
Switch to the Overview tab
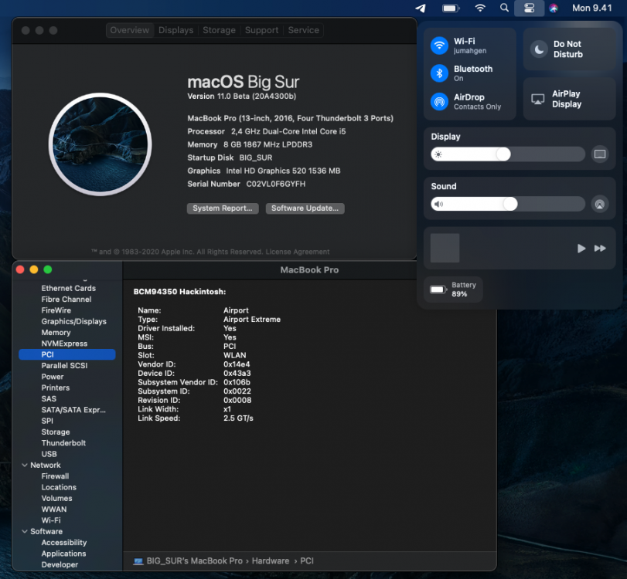pos(130,30)
